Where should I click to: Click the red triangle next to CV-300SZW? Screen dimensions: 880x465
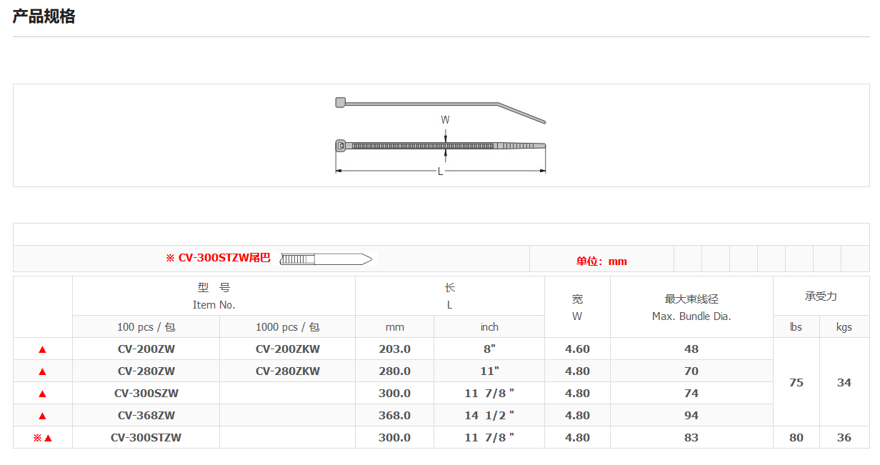[x=42, y=394]
